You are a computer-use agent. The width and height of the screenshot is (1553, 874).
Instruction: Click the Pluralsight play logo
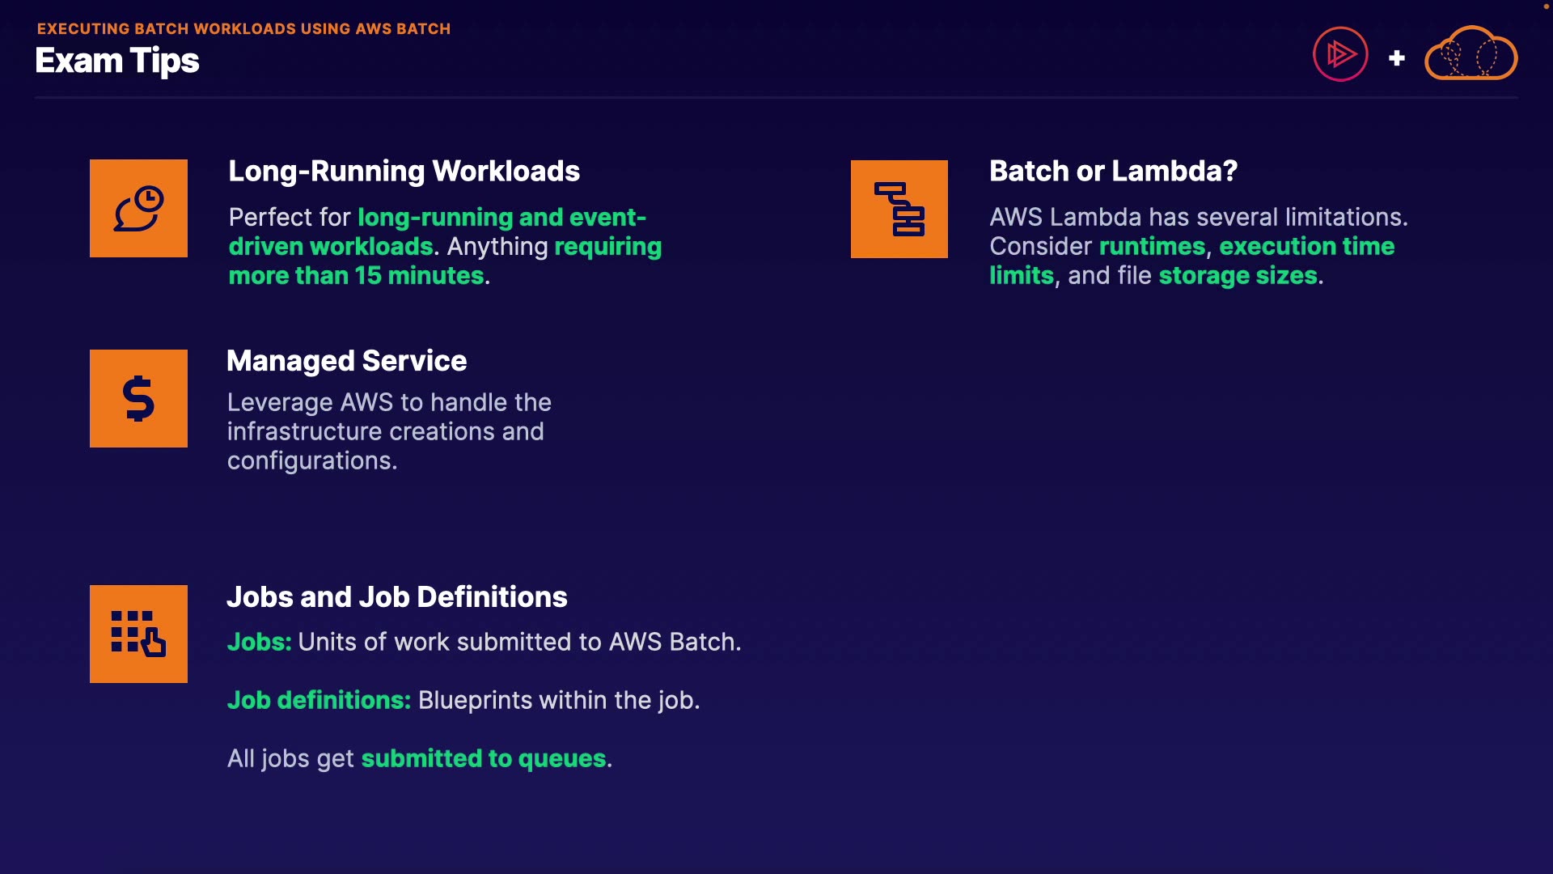pyautogui.click(x=1339, y=54)
